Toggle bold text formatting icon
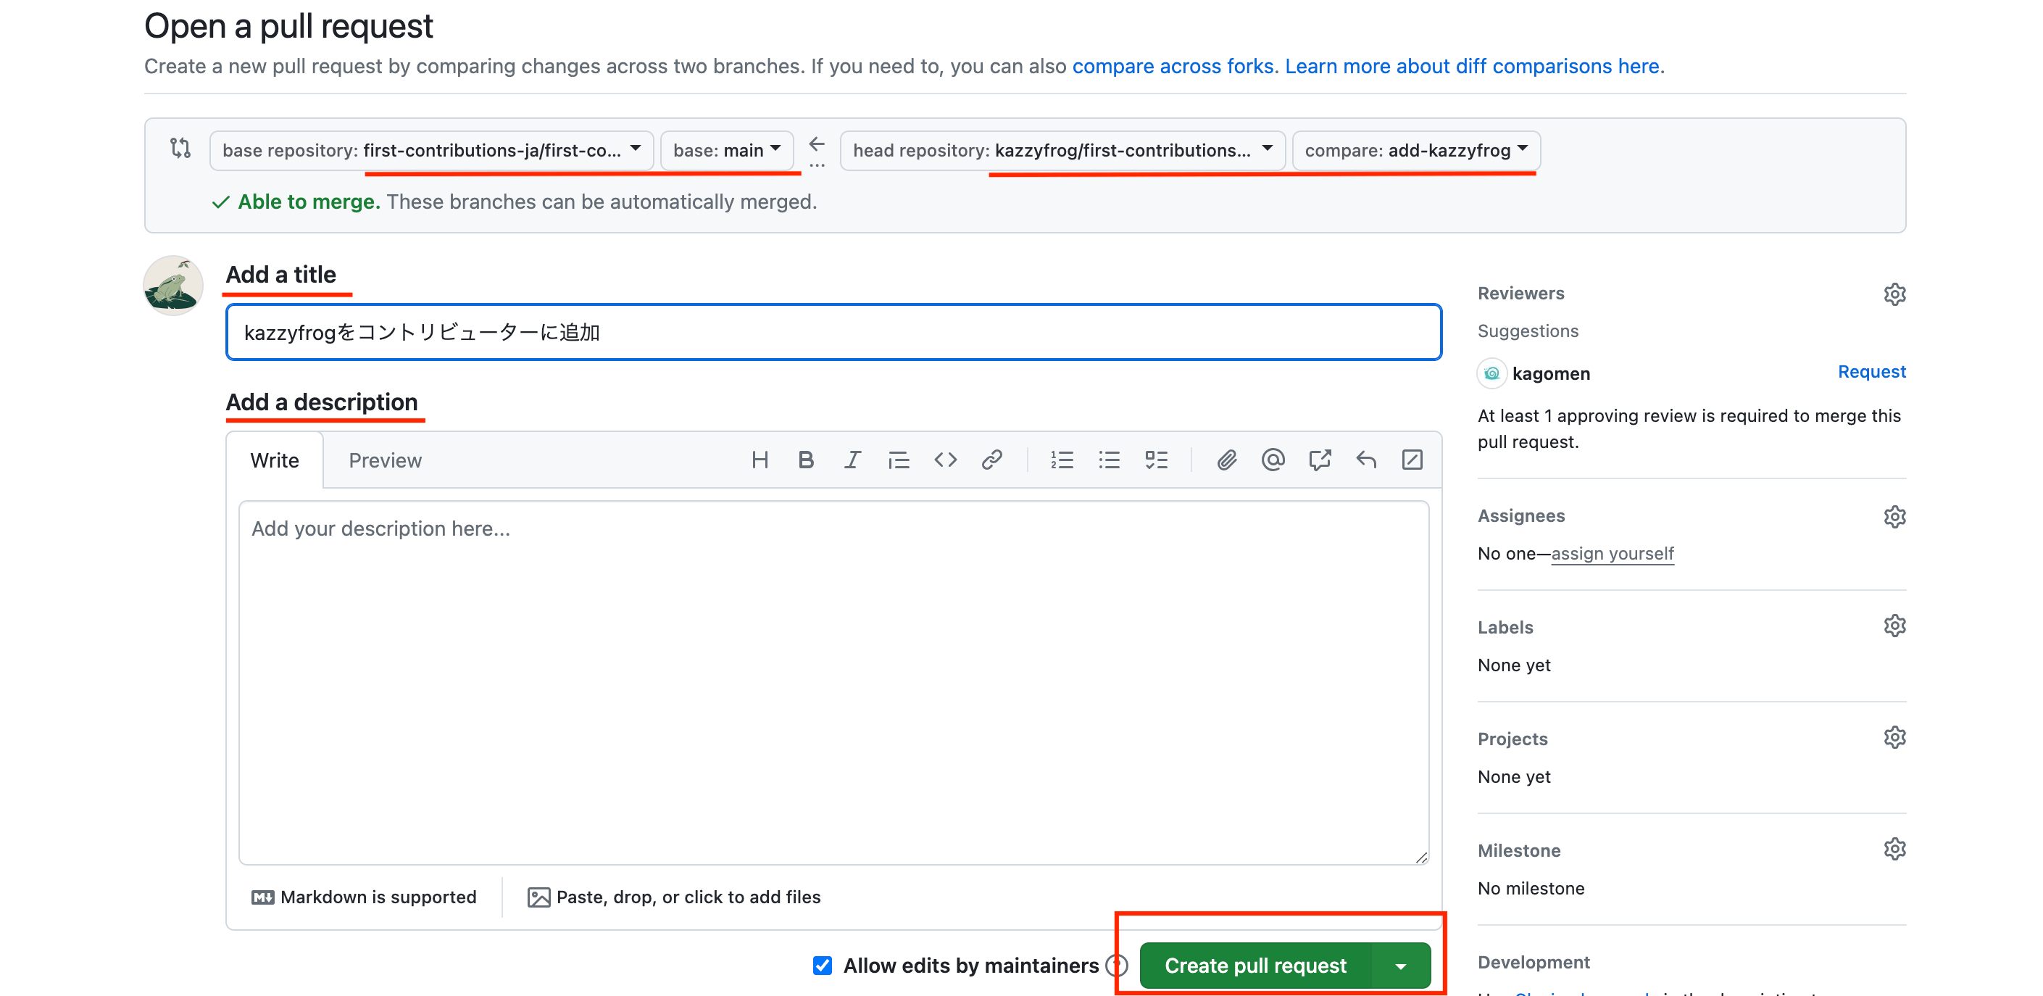The image size is (2043, 996). click(x=806, y=460)
